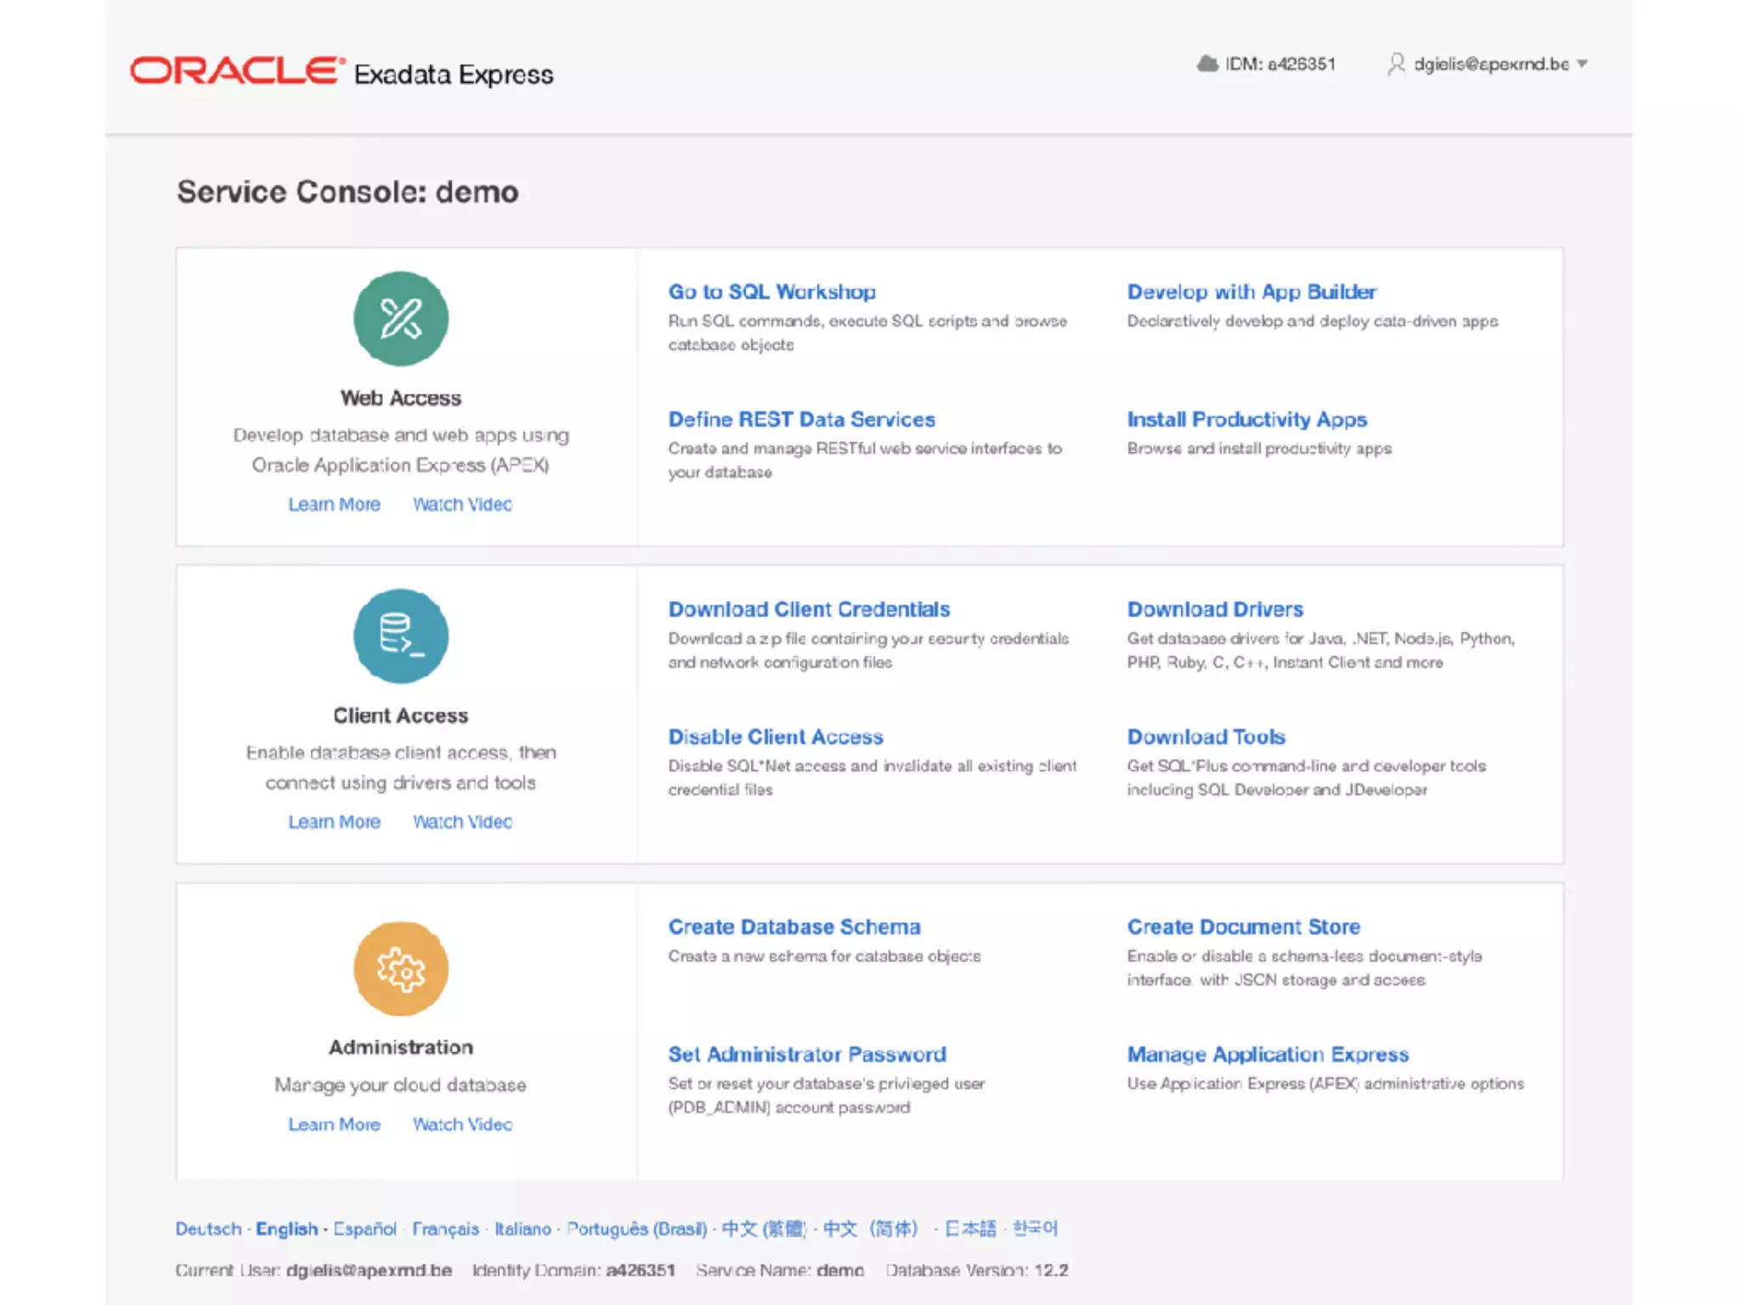Click Learn More under Administration
Viewport: 1740px width, 1305px height.
click(334, 1124)
